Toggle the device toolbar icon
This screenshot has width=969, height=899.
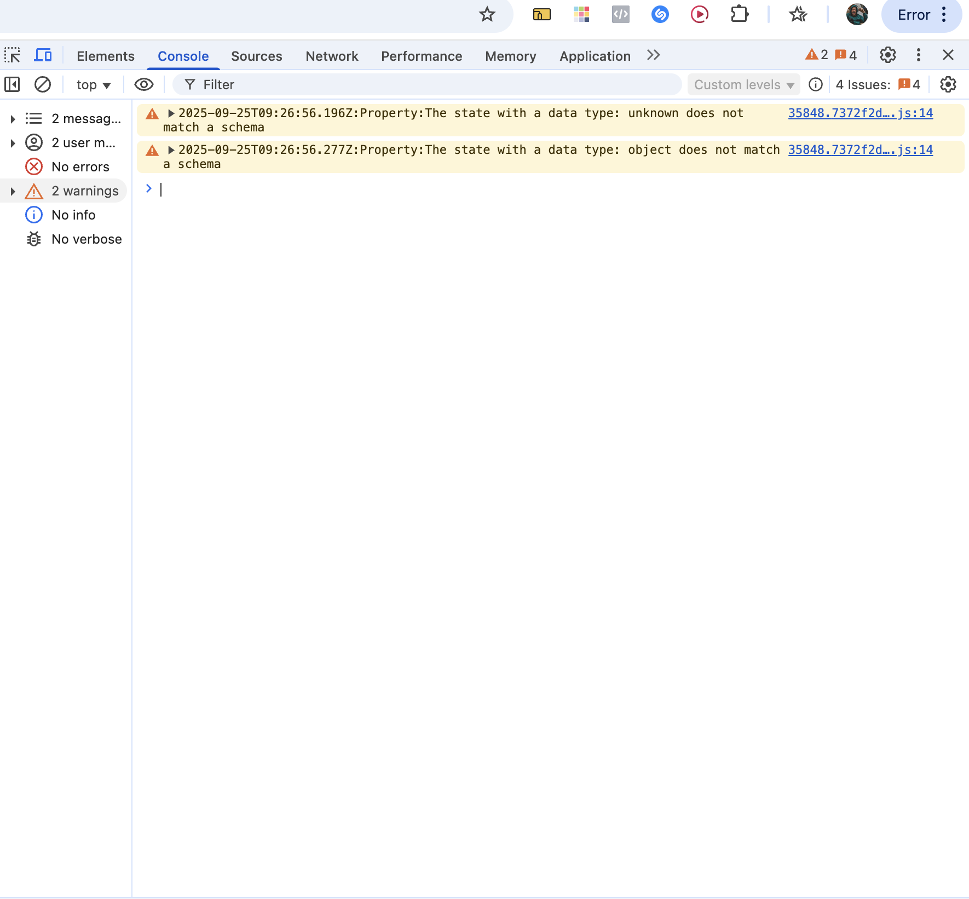click(x=43, y=55)
